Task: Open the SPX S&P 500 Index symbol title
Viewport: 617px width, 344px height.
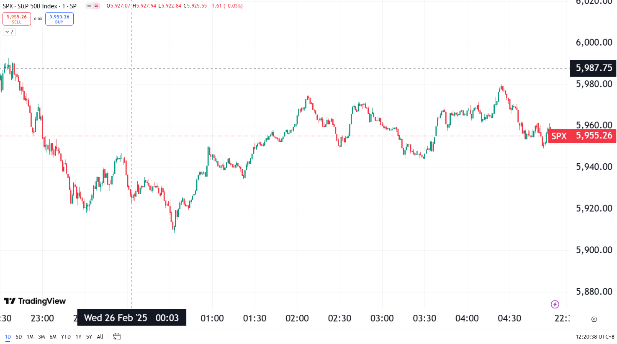Action: pyautogui.click(x=40, y=6)
